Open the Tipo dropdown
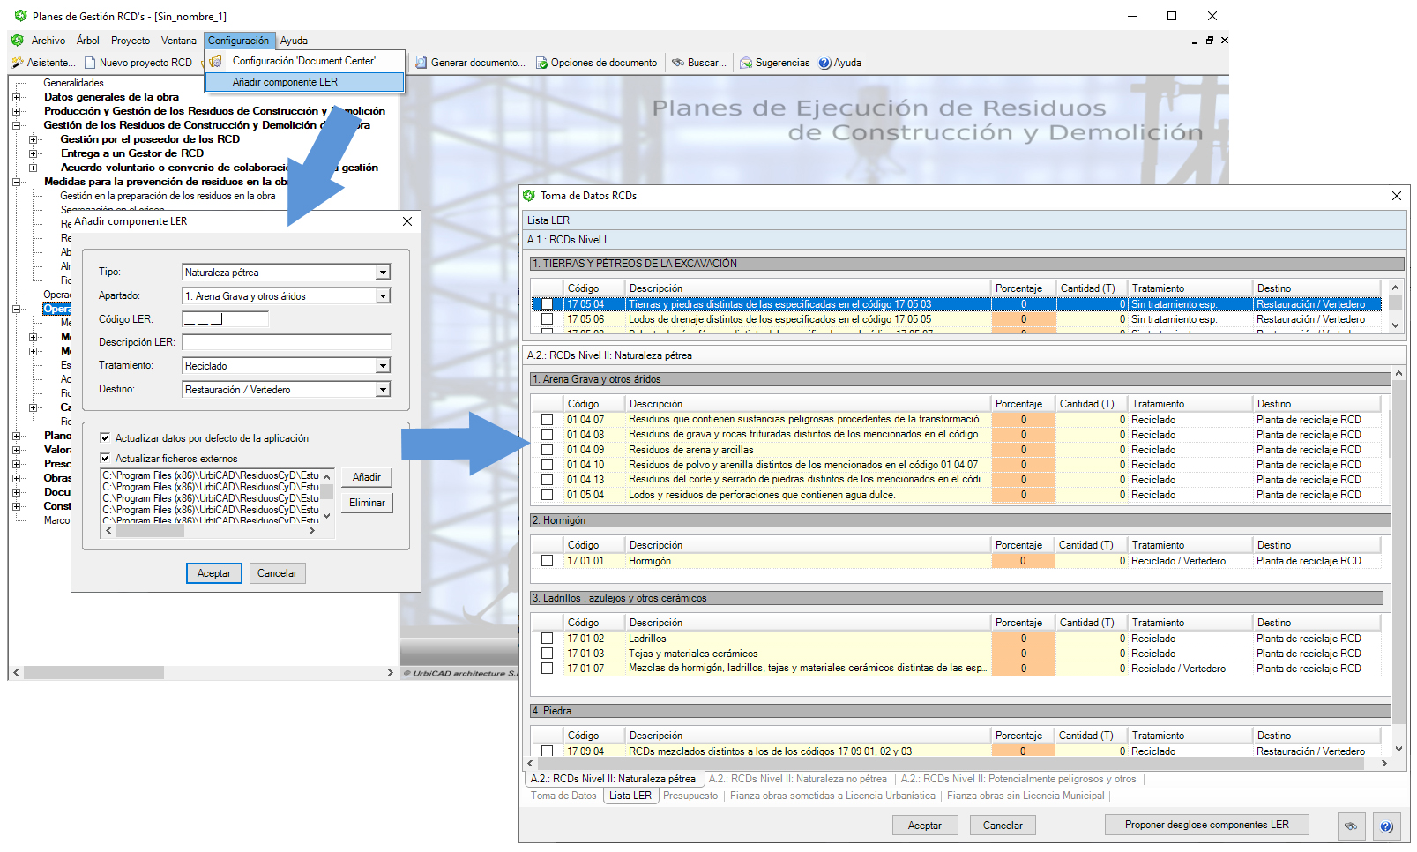Image resolution: width=1417 pixels, height=852 pixels. pos(383,273)
